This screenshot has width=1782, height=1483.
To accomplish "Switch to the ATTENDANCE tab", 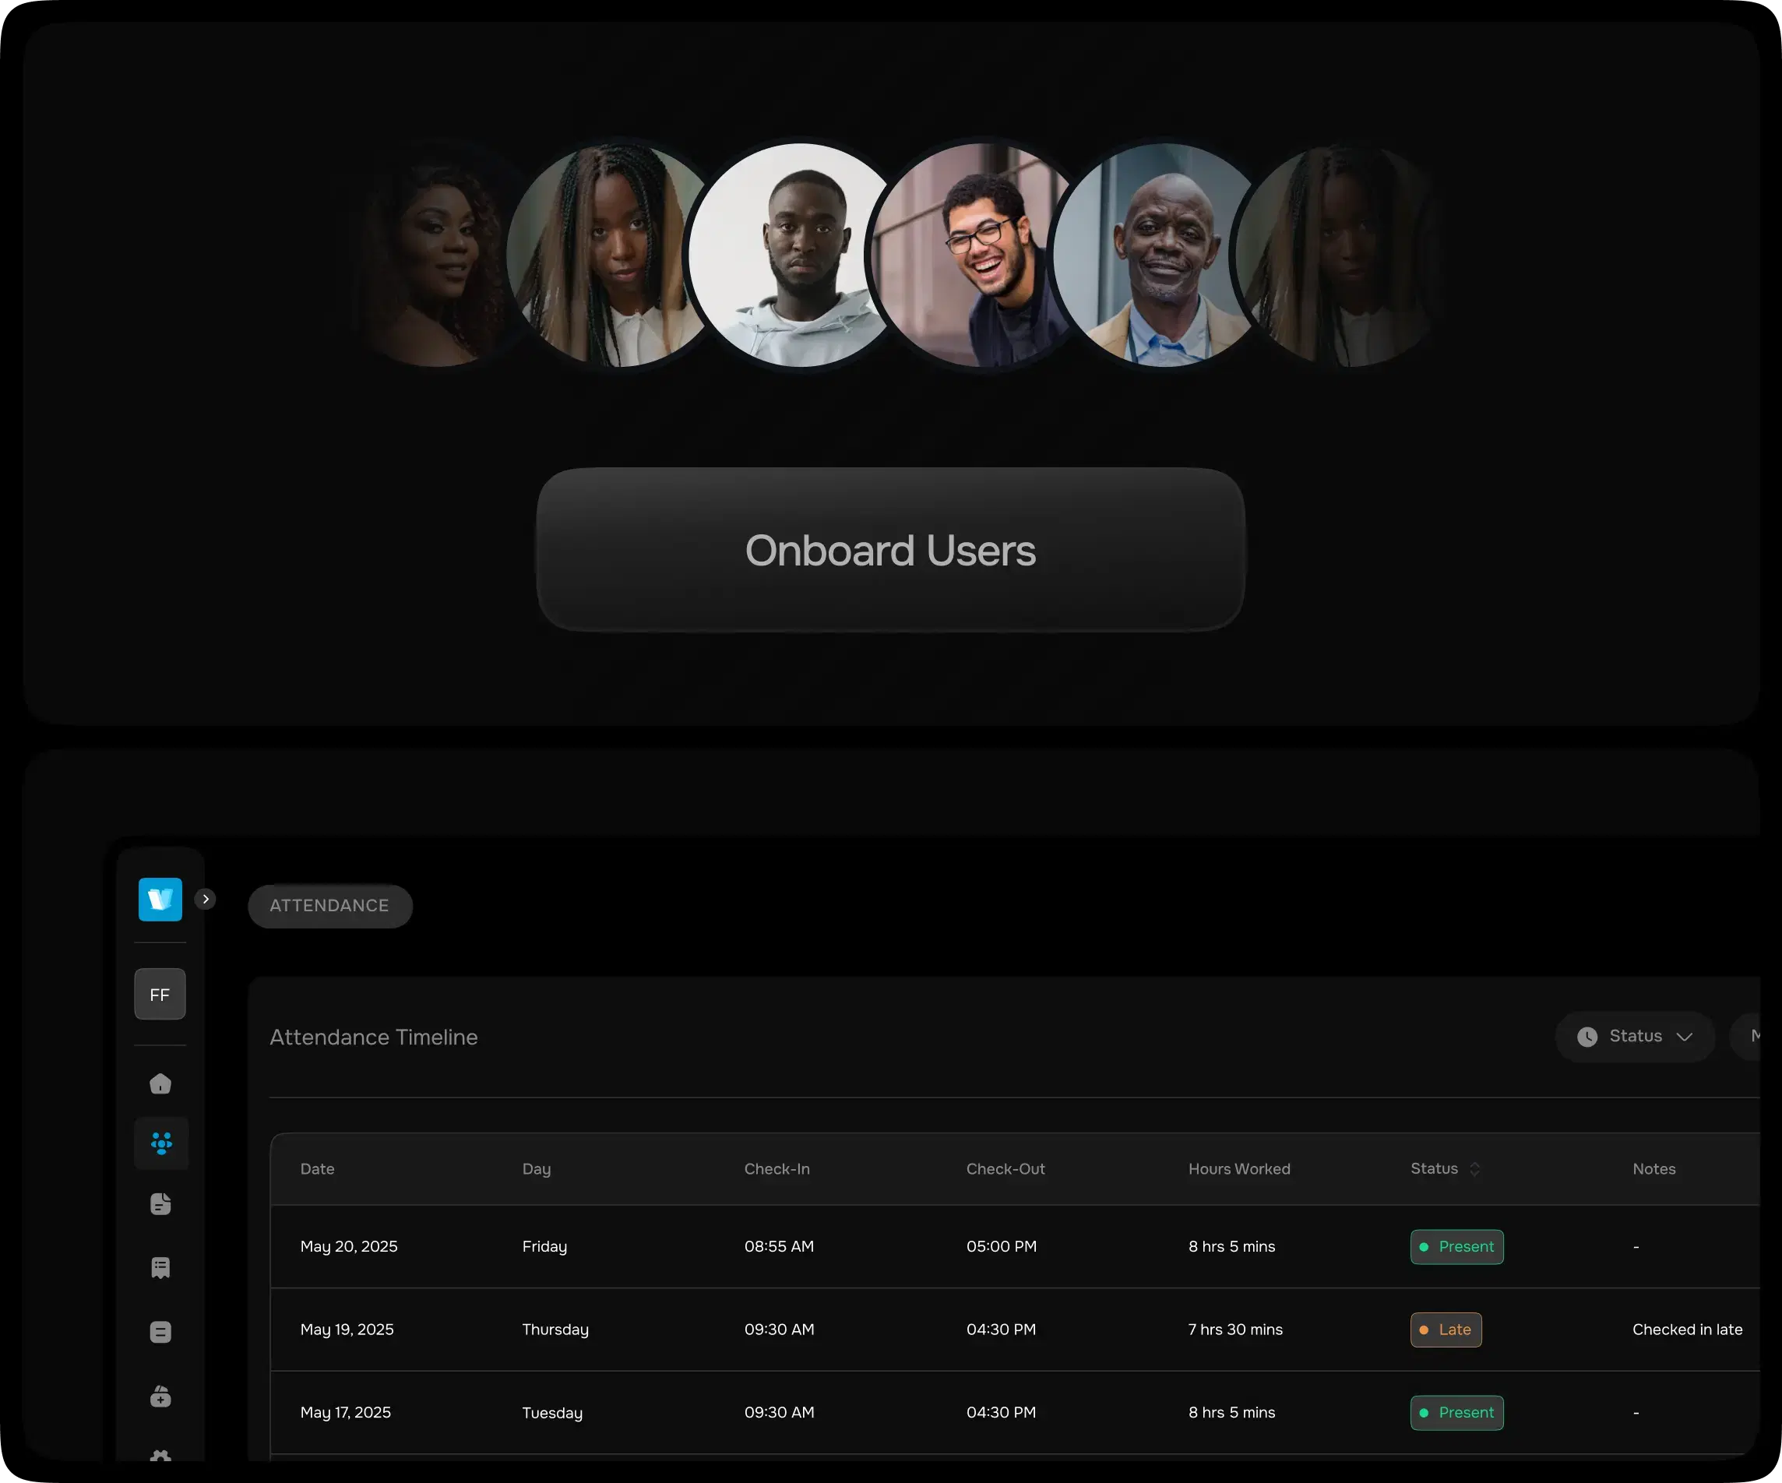I will [329, 905].
